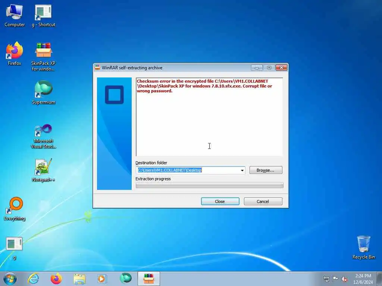
Task: Open the Computer desktop icon
Action: [x=15, y=16]
